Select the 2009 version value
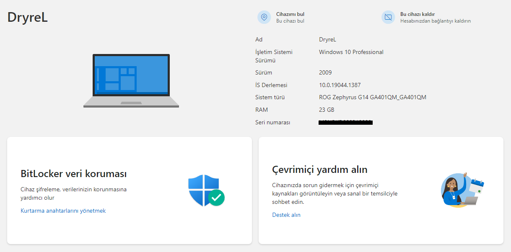The image size is (511, 252). pyautogui.click(x=325, y=72)
